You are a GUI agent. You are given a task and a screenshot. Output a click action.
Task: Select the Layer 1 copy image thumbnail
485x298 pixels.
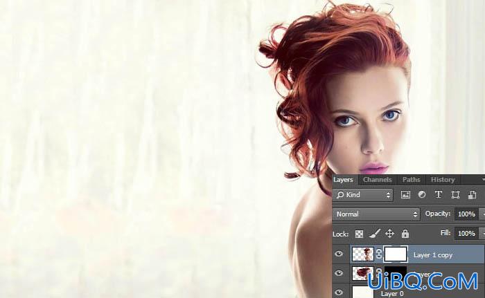(x=363, y=254)
